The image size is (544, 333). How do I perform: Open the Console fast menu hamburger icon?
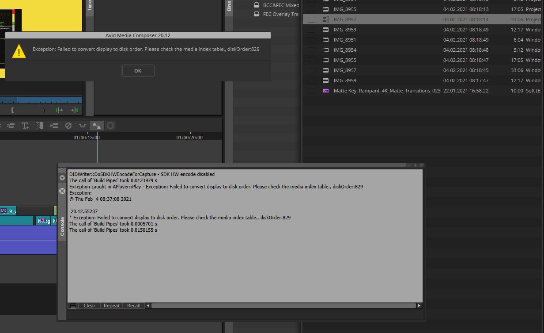(x=73, y=306)
